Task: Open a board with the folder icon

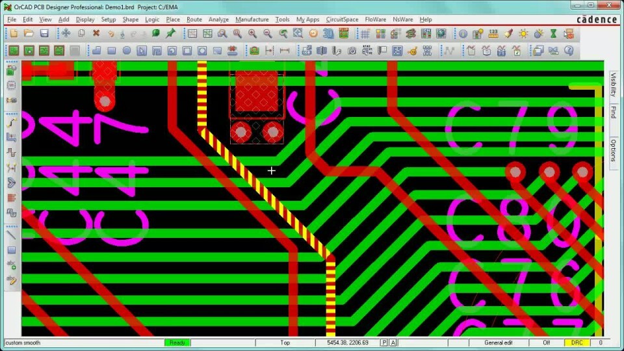Action: (x=29, y=34)
